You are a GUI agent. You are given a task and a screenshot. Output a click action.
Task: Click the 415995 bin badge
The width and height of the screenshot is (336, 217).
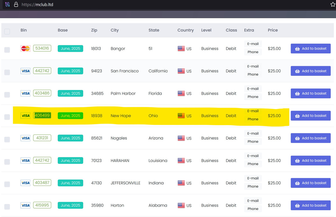pos(42,205)
